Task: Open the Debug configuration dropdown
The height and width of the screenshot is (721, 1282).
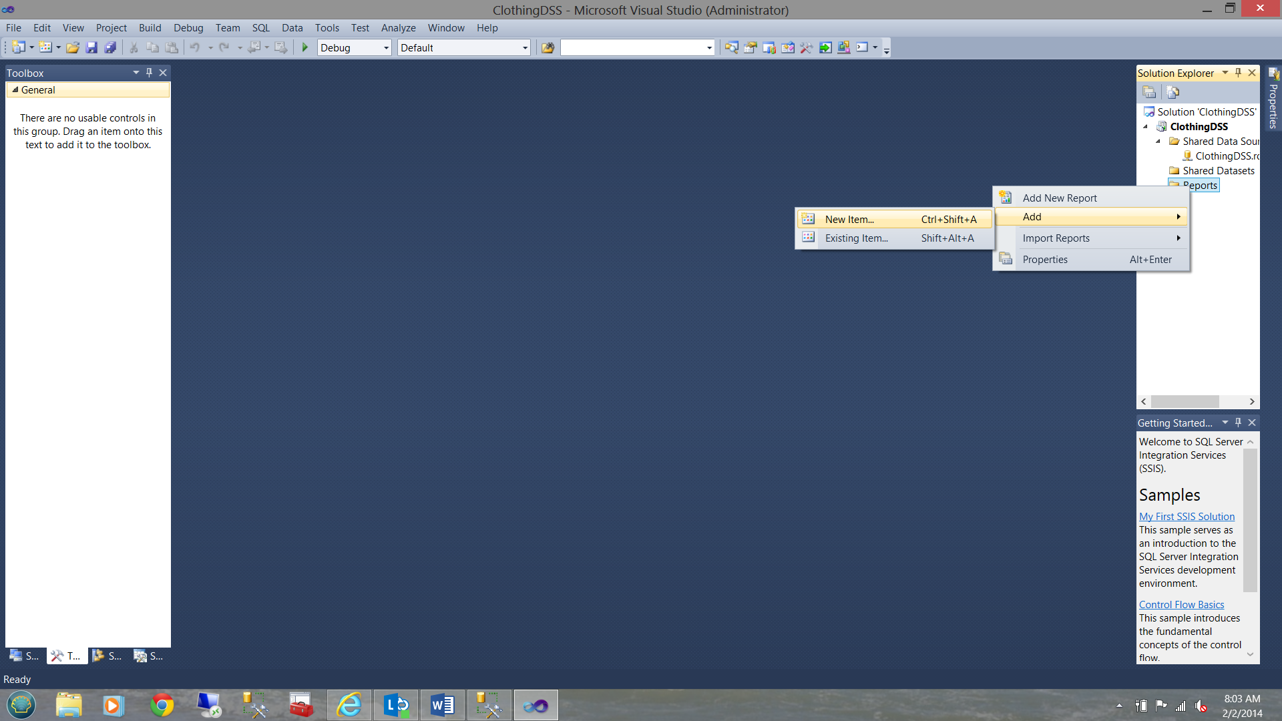Action: 386,47
